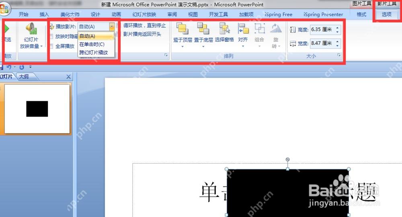Select slide 1 thumbnail in slides pane

37,108
